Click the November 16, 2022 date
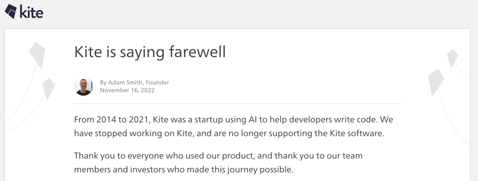 coord(127,90)
